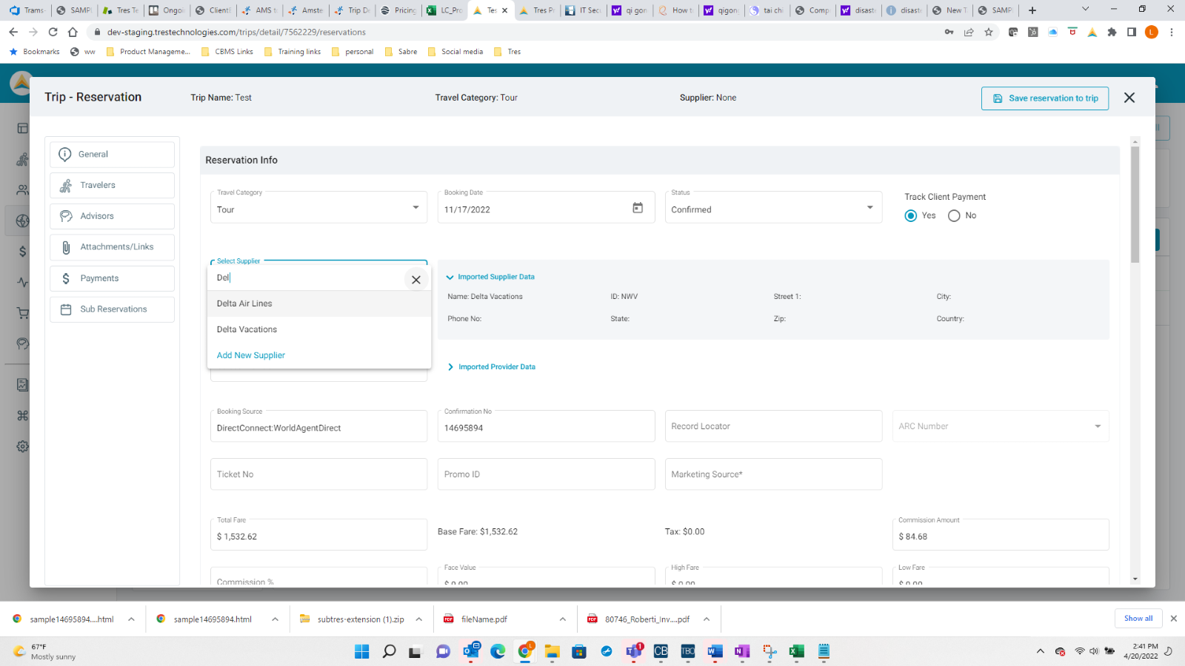Click the Total Fare field
This screenshot has width=1185, height=666.
coord(319,535)
